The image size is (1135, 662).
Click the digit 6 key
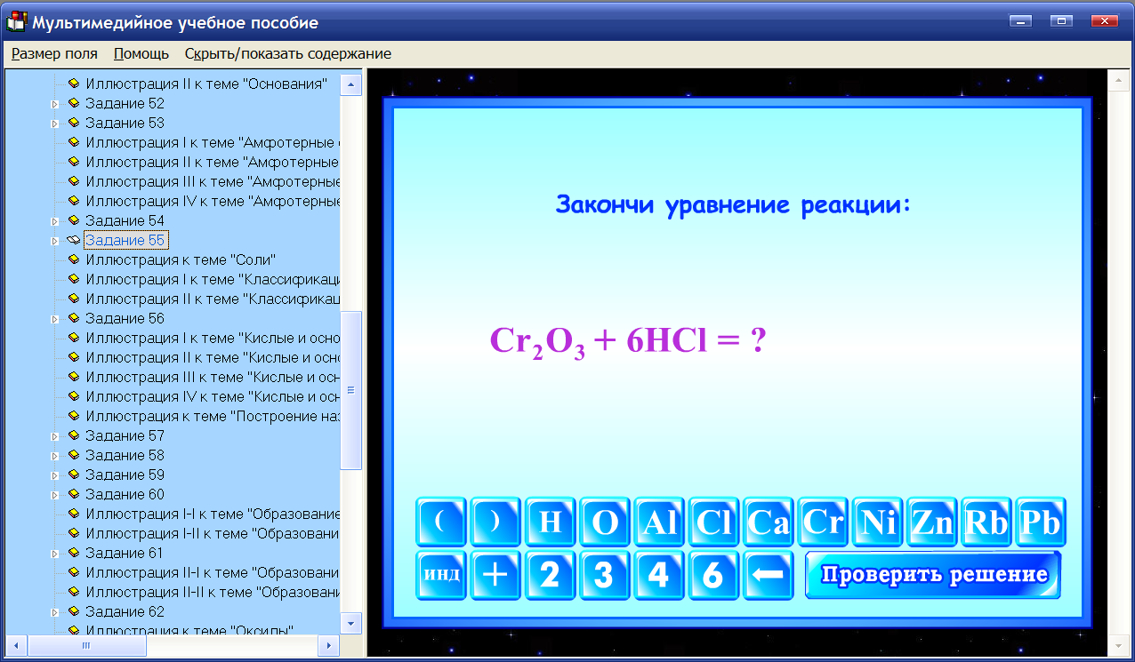[x=714, y=575]
